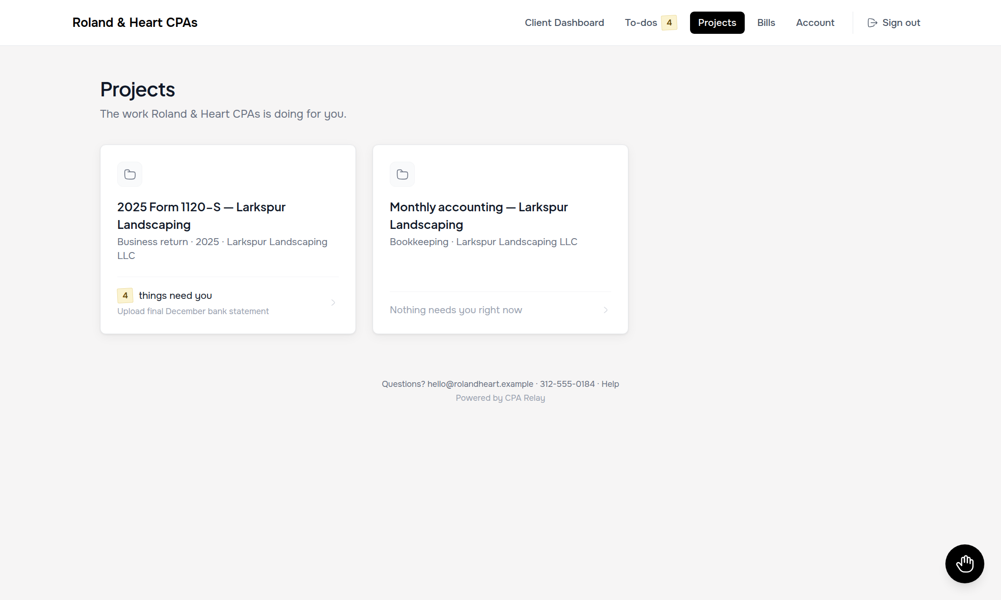Screen dimensions: 1001x600
Task: Click phone number 312-555-0184
Action: [x=567, y=384]
